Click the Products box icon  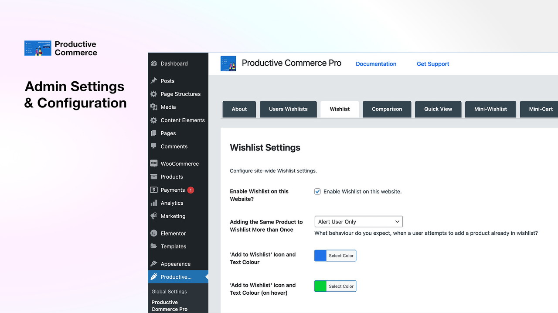[x=153, y=177]
